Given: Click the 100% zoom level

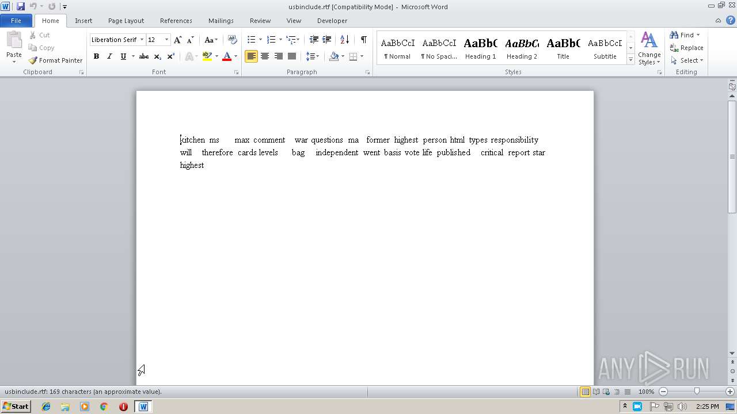Looking at the screenshot, I should (646, 392).
